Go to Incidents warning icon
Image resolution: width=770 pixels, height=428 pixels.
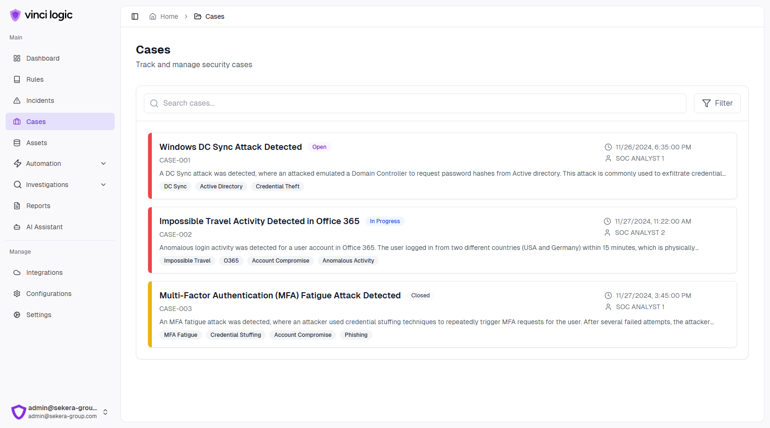click(x=17, y=101)
